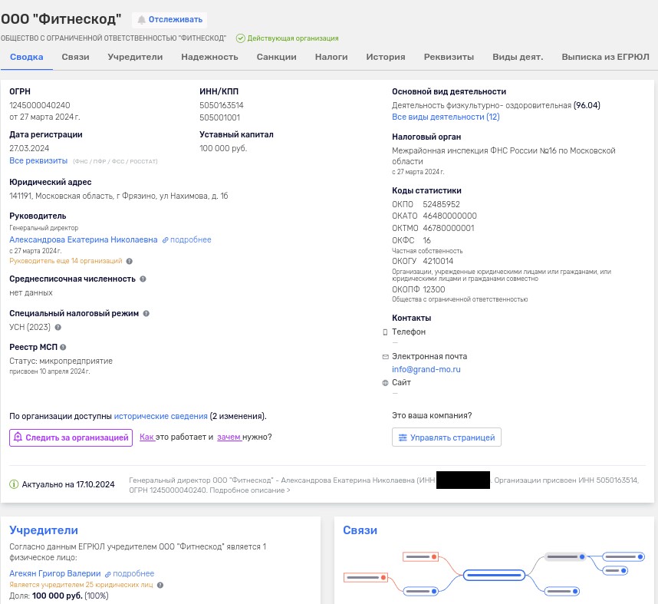This screenshot has width=658, height=604.
Task: Click the globe icon by Сайт
Action: [385, 383]
